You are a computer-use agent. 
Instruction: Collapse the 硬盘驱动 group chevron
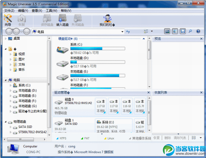pos(144,39)
